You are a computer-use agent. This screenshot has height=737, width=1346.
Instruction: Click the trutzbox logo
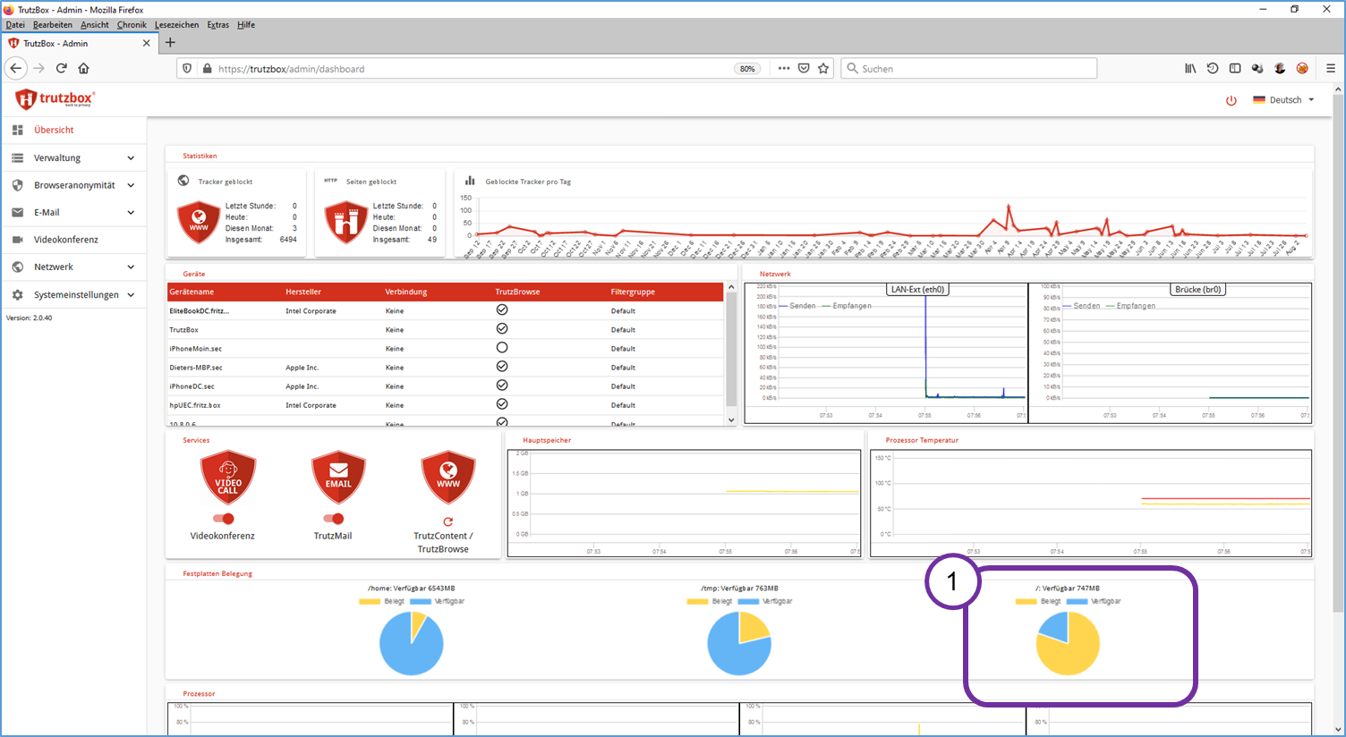pyautogui.click(x=55, y=99)
